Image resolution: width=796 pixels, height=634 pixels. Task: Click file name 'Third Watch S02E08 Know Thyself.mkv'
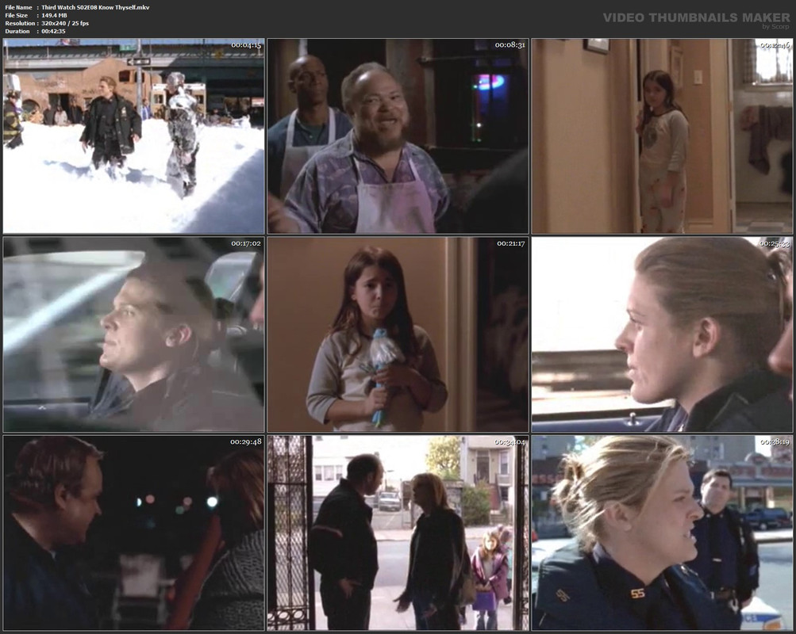(95, 8)
